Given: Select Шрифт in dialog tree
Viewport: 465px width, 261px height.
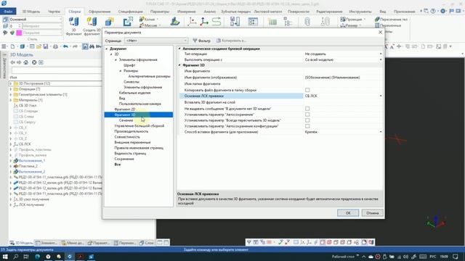Looking at the screenshot, I should pyautogui.click(x=129, y=65).
